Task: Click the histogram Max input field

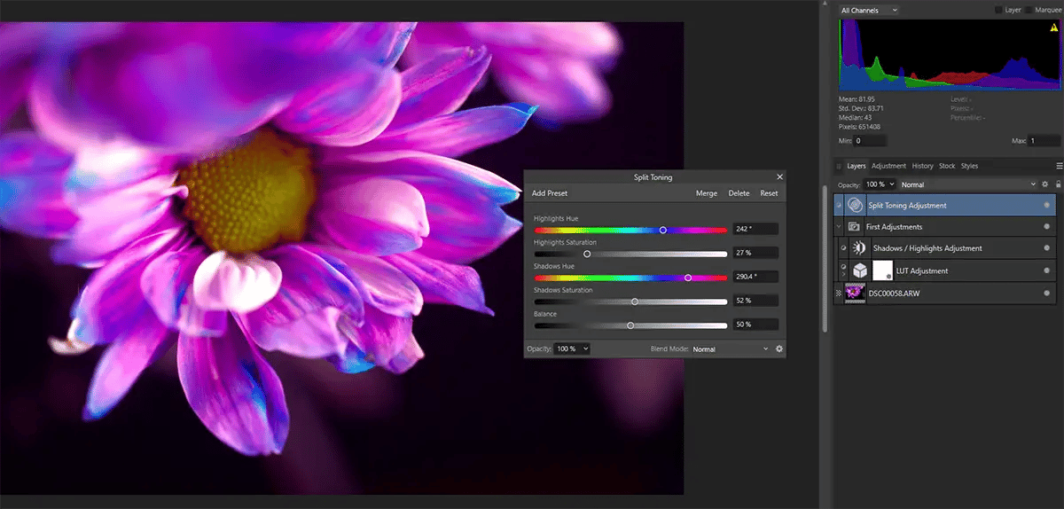Action: click(x=1044, y=141)
